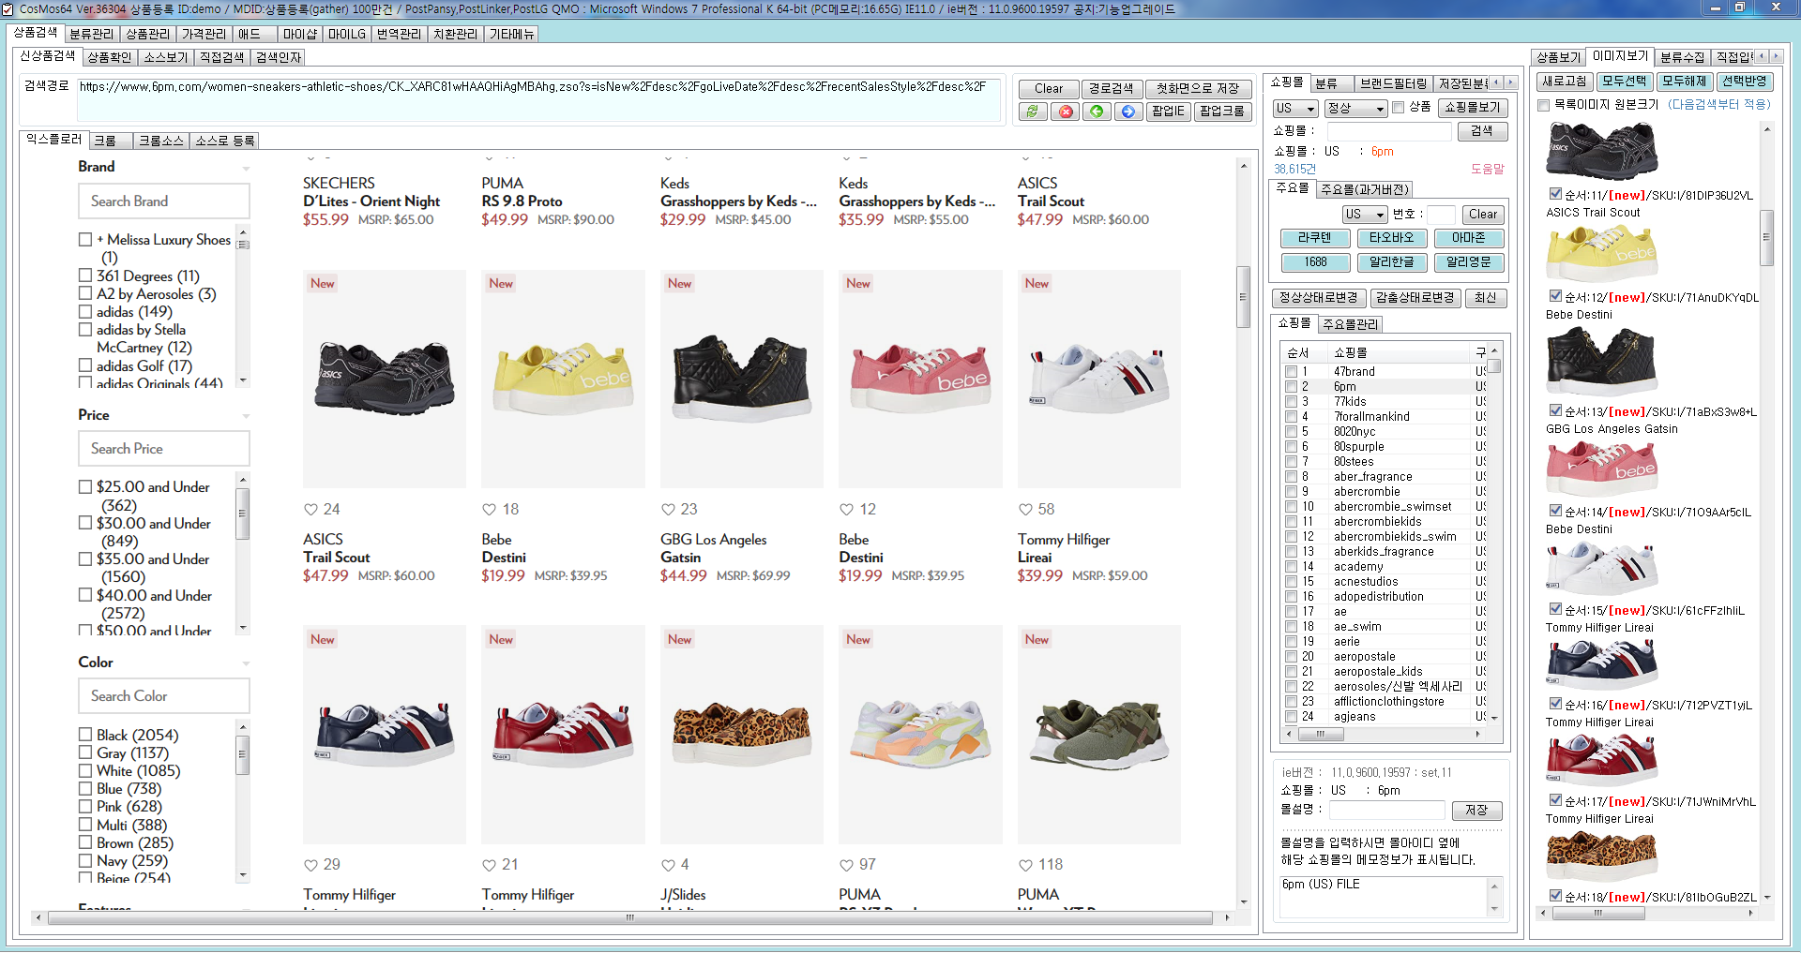
Task: Open the CosMos64 title bar application icon
Action: (x=8, y=8)
